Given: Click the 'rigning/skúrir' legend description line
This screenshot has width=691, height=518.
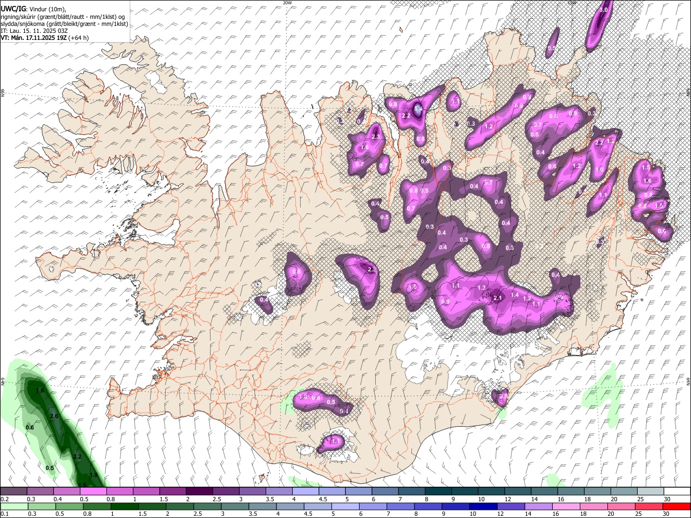Looking at the screenshot, I should [x=63, y=16].
